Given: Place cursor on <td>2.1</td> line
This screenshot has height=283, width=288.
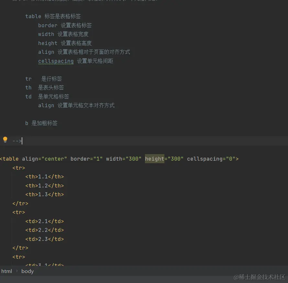Looking at the screenshot, I should [x=45, y=221].
